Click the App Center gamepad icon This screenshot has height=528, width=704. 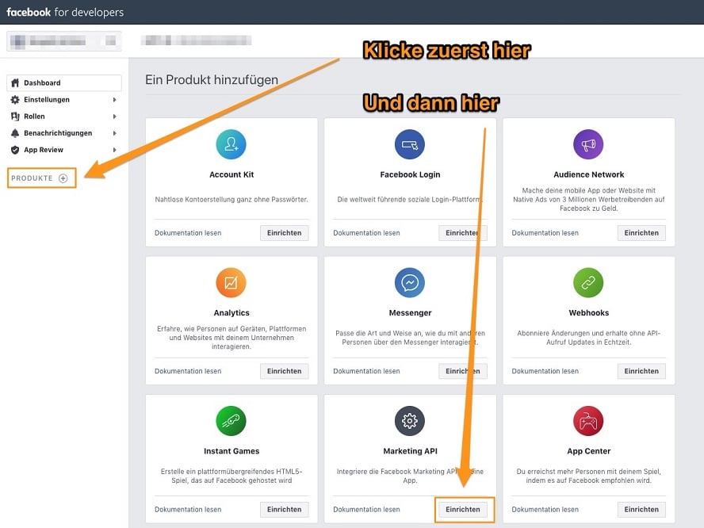(588, 421)
